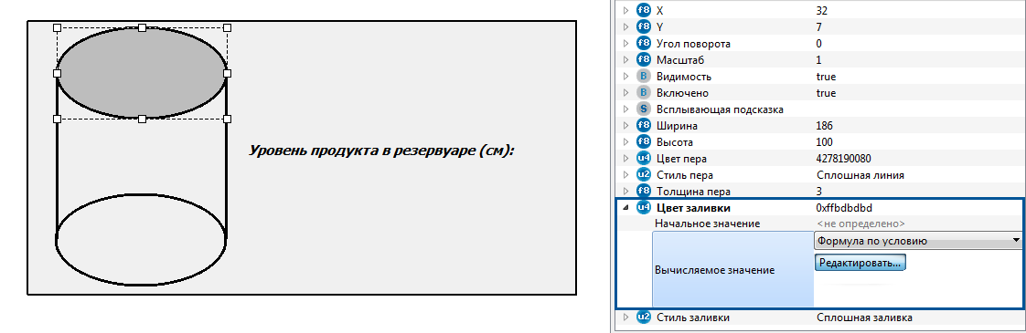This screenshot has height=333, width=1026.
Task: Click the top-middle selection handle of the ellipse
Action: pos(142,27)
